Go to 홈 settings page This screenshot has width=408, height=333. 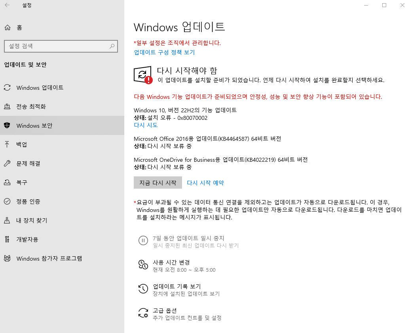pyautogui.click(x=62, y=28)
